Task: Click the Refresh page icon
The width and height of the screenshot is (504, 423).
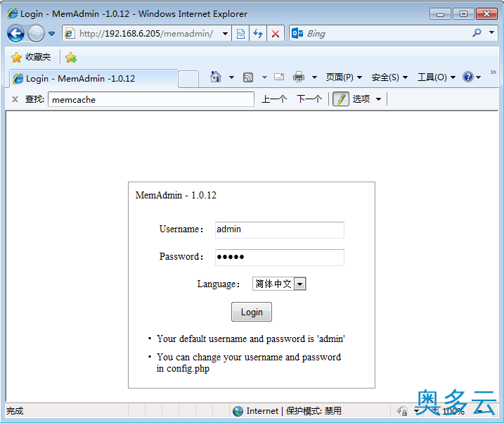Action: pyautogui.click(x=258, y=34)
